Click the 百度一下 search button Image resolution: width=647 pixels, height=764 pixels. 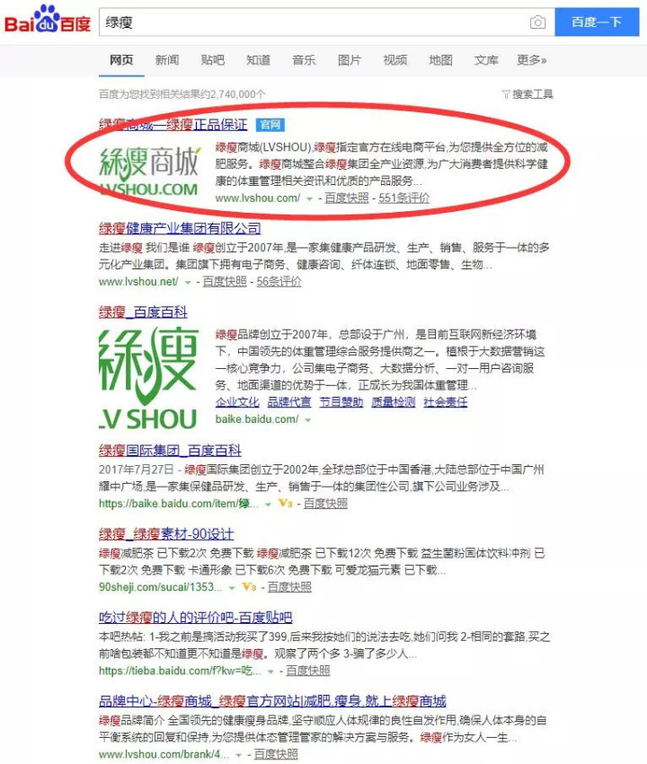click(597, 22)
